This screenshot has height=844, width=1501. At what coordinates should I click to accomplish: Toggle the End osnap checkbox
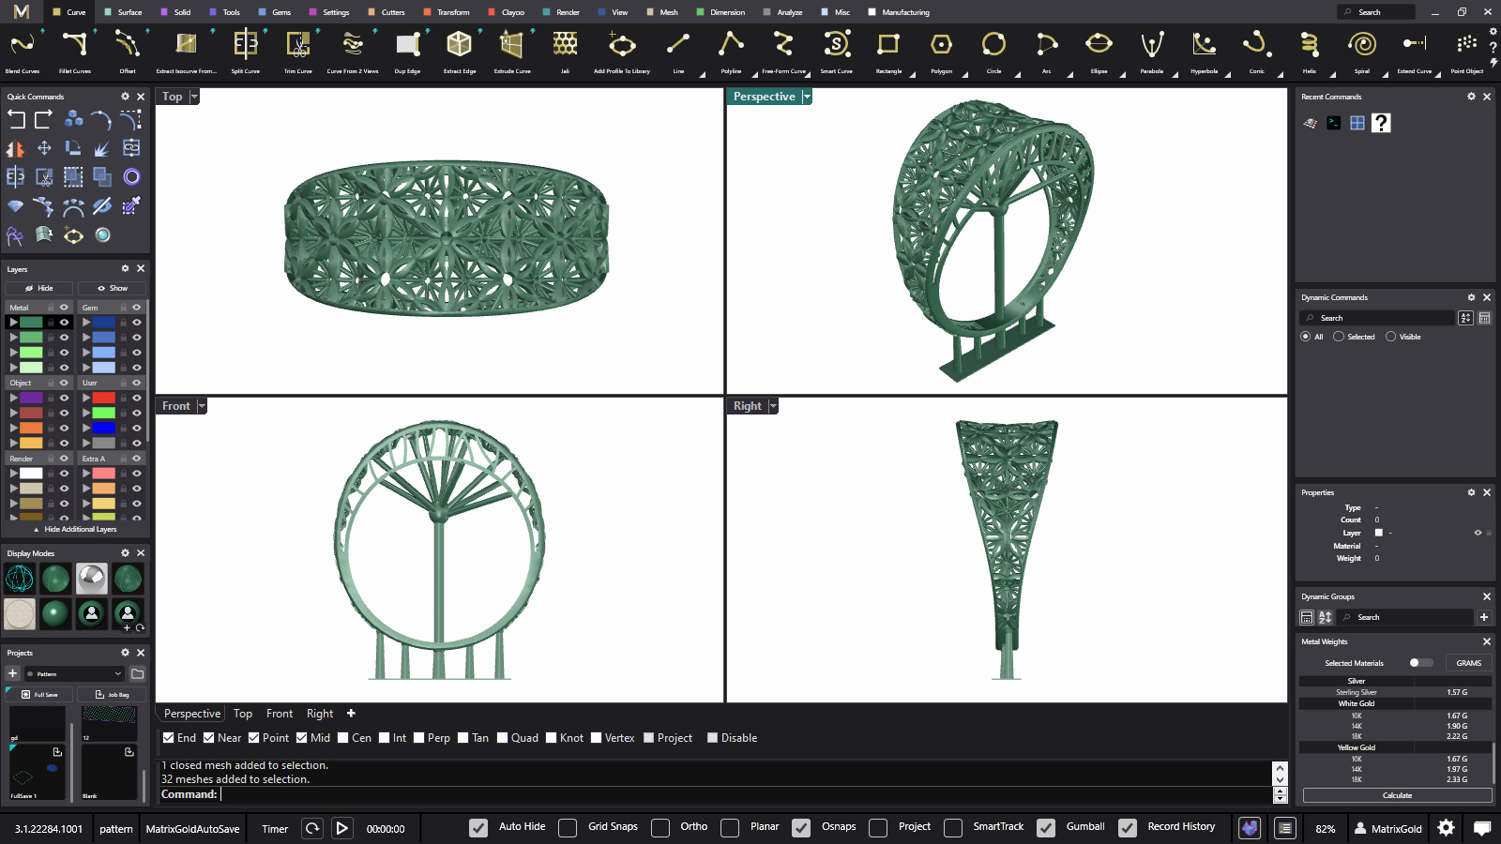168,738
